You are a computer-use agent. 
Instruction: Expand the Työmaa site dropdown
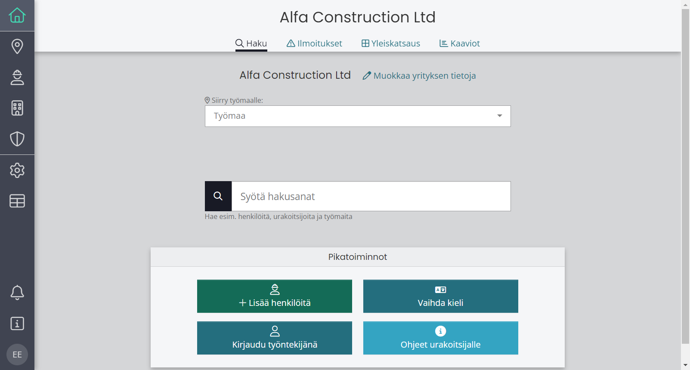tap(358, 116)
